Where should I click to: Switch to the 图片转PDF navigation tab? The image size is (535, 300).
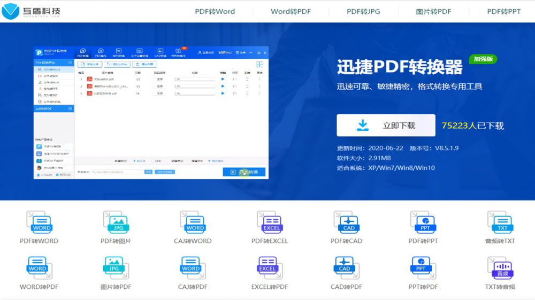pyautogui.click(x=433, y=11)
